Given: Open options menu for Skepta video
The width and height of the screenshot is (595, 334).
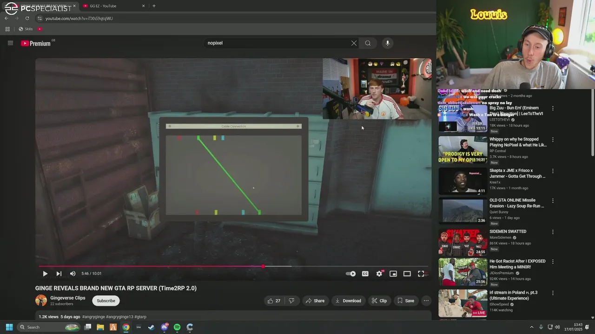Looking at the screenshot, I should pos(553,171).
